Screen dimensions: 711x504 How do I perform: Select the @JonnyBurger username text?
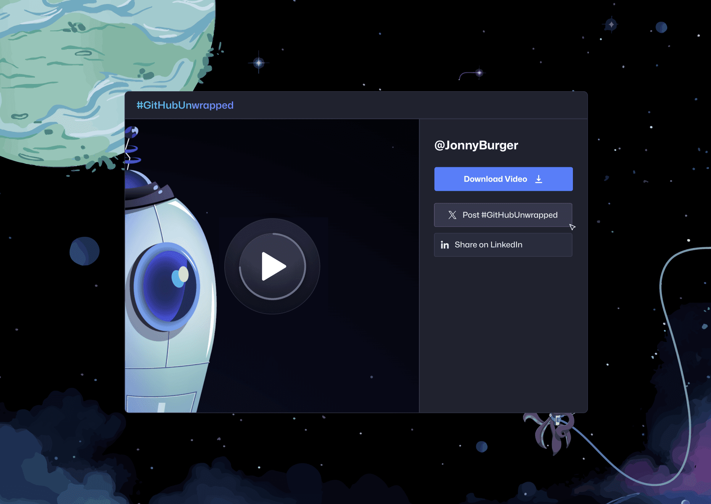(x=476, y=145)
